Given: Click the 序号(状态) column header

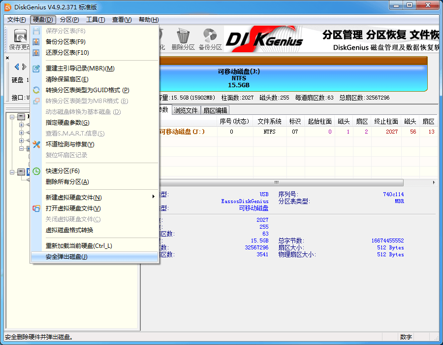Looking at the screenshot, I should coord(234,121).
